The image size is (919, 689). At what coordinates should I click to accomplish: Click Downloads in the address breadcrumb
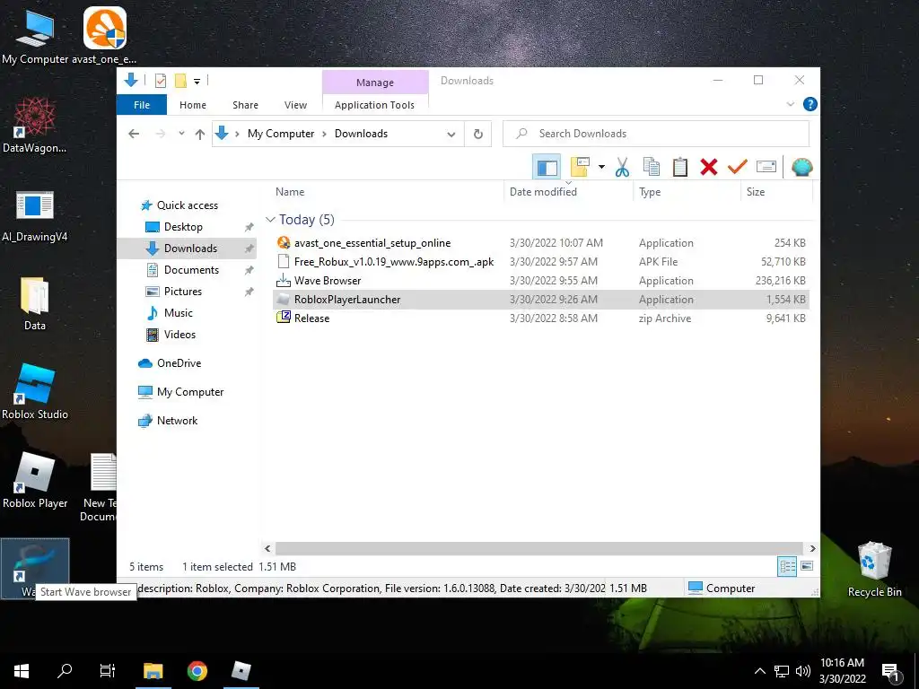pos(361,134)
